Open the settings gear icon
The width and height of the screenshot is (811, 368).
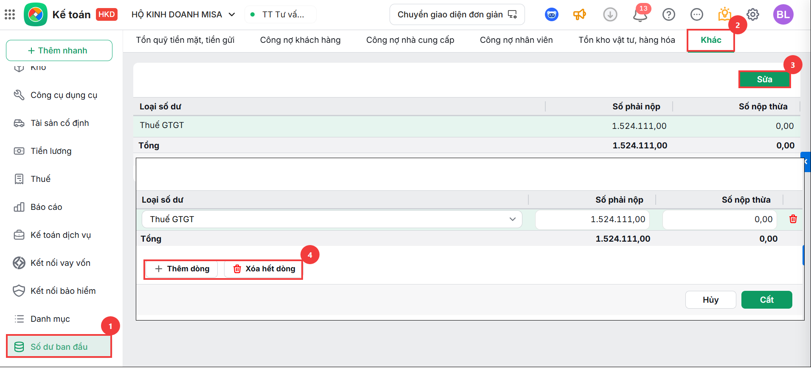[x=753, y=14]
